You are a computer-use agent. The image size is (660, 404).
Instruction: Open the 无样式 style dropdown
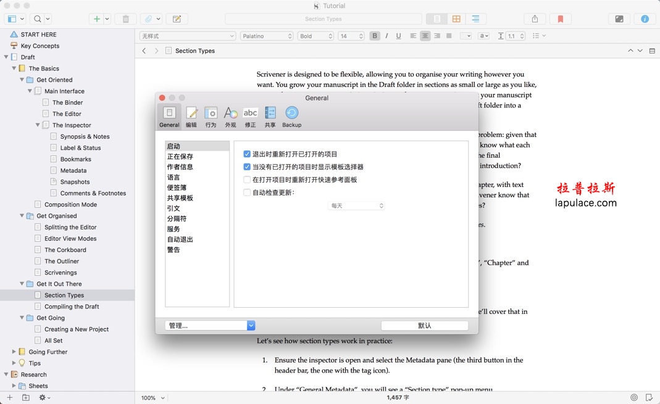[x=187, y=36]
